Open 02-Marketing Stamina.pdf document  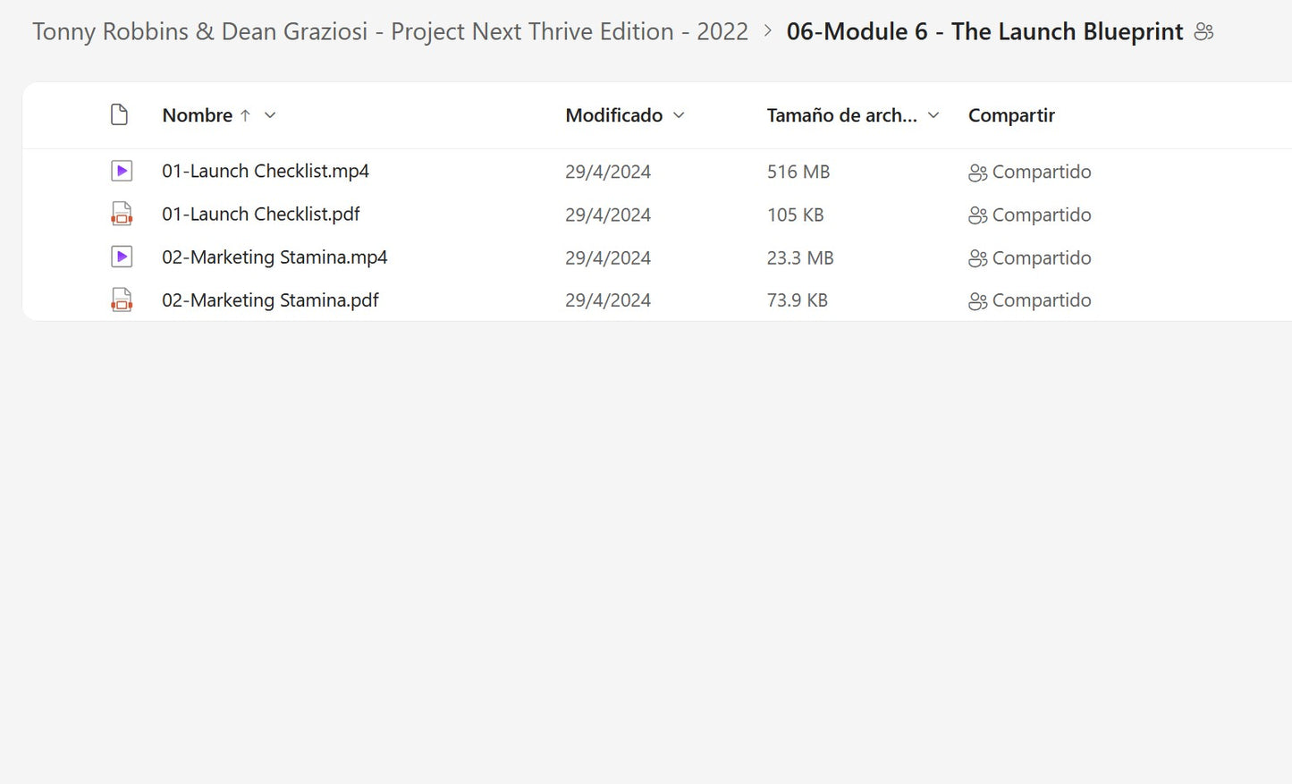270,299
